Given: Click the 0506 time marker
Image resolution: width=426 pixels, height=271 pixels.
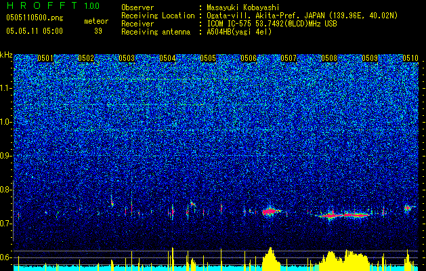Looking at the screenshot, I should [x=249, y=58].
